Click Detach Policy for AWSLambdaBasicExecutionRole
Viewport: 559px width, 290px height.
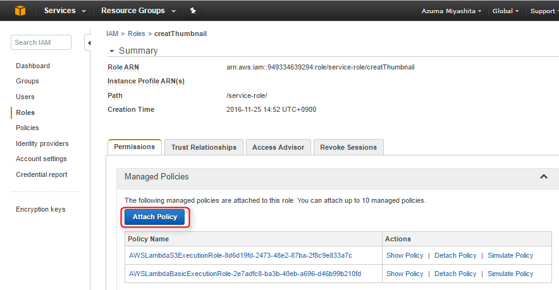(x=455, y=274)
